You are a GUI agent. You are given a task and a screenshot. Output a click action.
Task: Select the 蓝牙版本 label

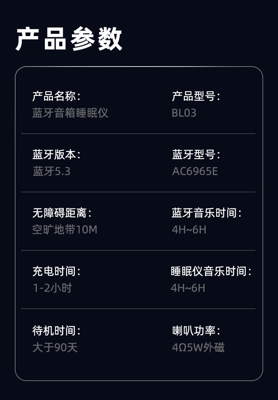56,155
